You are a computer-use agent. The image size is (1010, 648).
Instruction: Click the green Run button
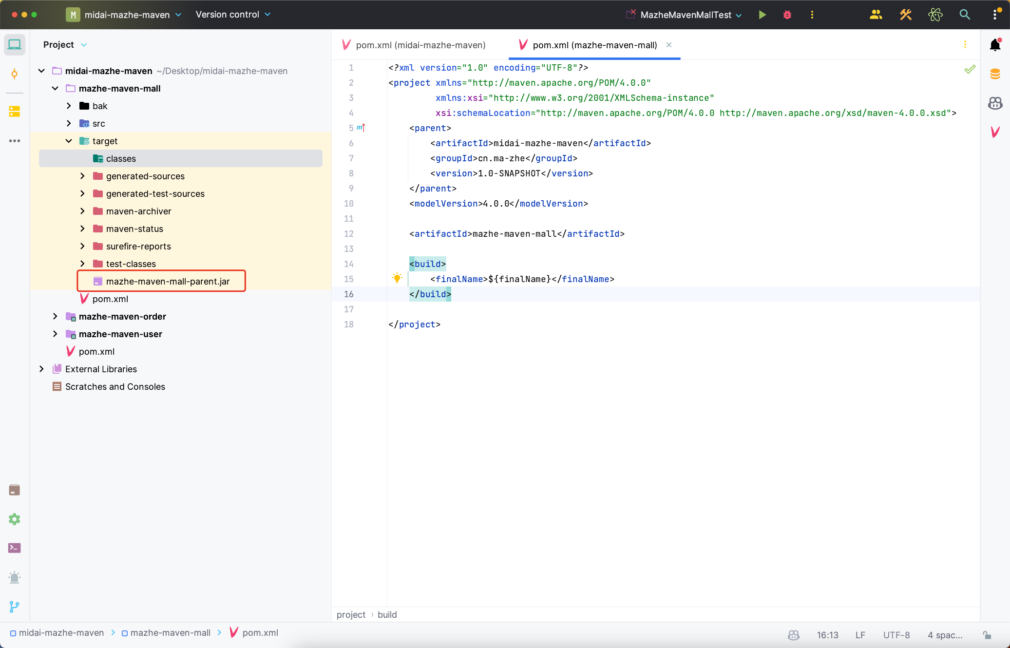click(x=762, y=15)
